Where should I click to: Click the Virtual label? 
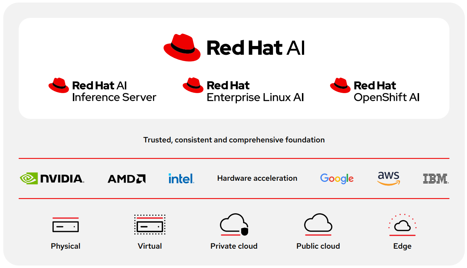click(150, 246)
